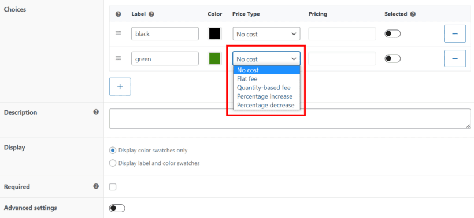Click the Color column header
Image resolution: width=474 pixels, height=218 pixels.
(215, 14)
